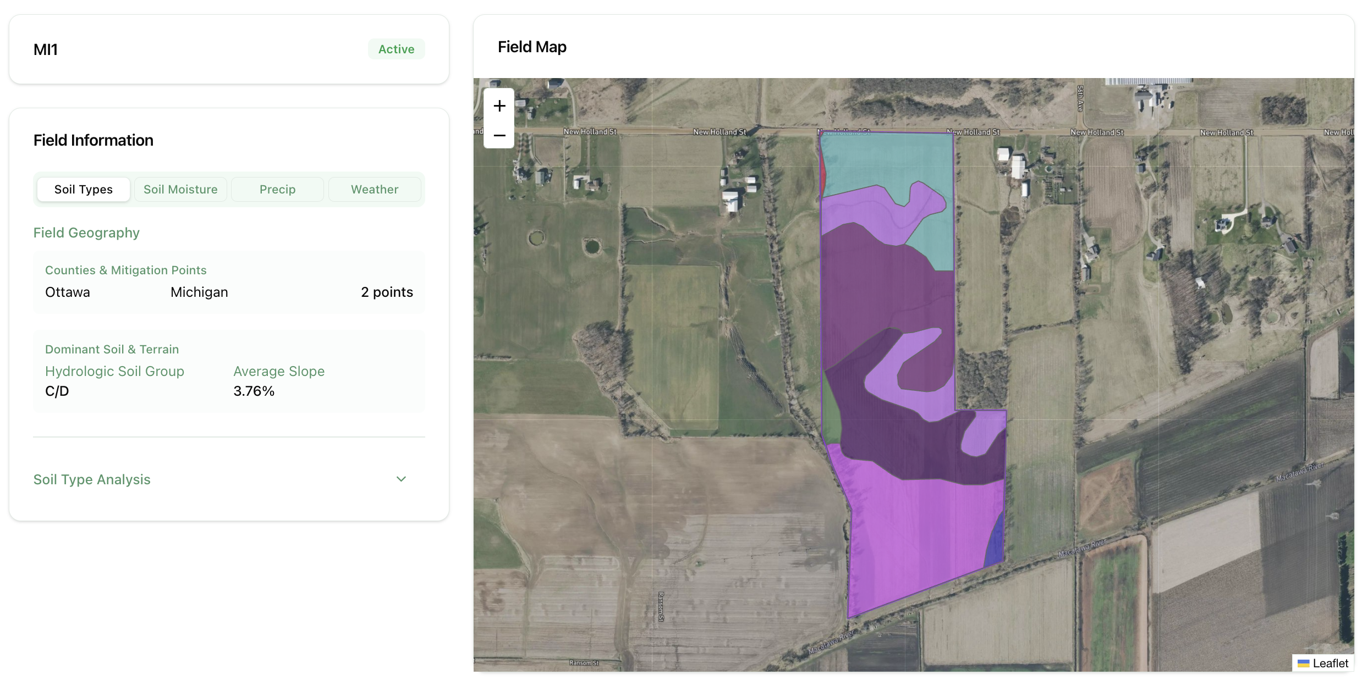Click the Hydrologic Soil Group value C/D
This screenshot has width=1362, height=686.
point(57,391)
